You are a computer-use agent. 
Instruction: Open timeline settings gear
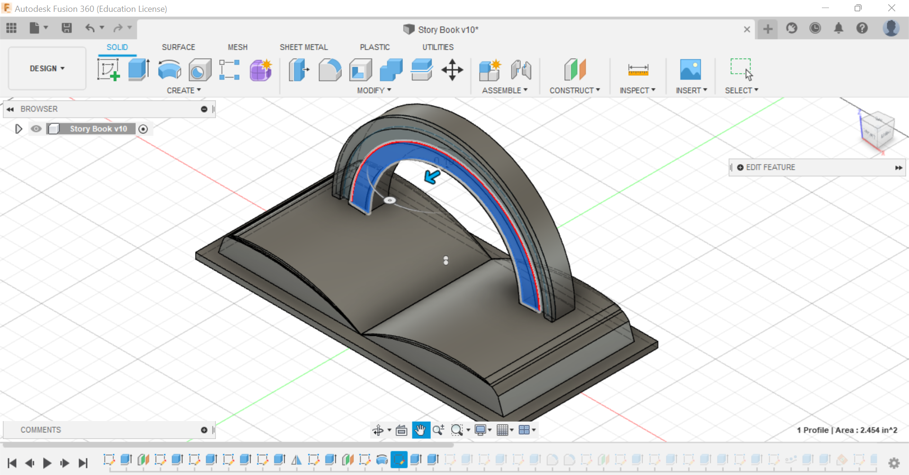pos(894,463)
